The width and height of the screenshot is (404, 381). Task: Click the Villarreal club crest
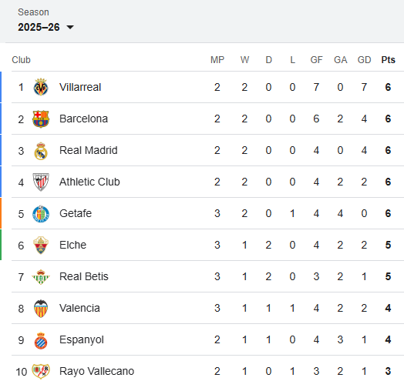tap(41, 87)
